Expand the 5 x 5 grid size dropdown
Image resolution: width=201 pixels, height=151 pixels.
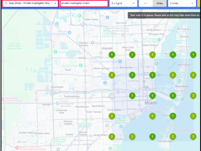coord(123,3)
